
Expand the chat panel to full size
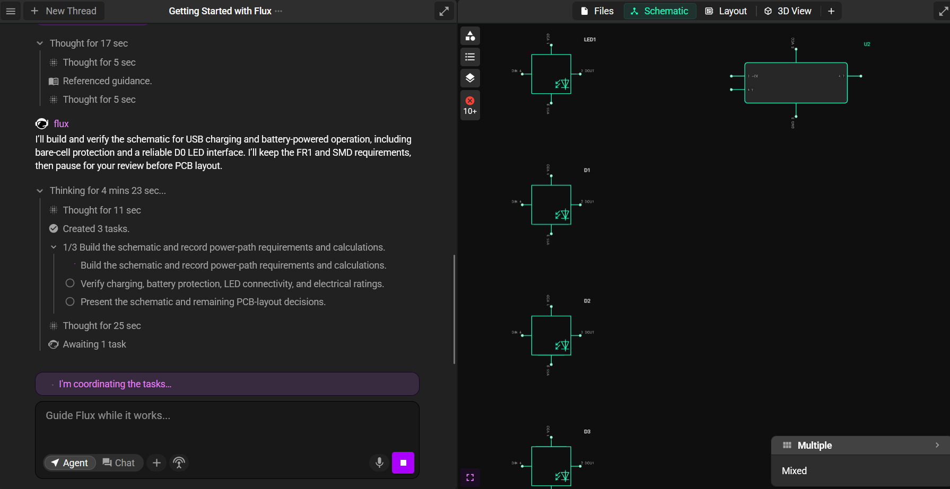coord(444,11)
